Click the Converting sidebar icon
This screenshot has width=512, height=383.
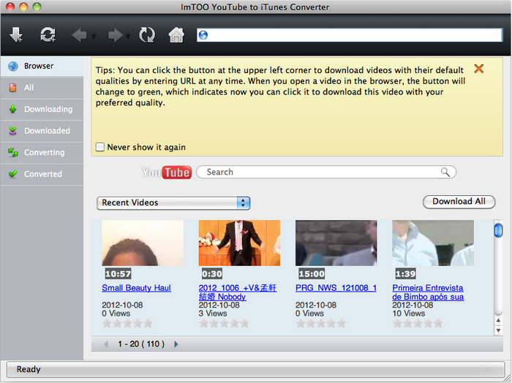pyautogui.click(x=12, y=152)
